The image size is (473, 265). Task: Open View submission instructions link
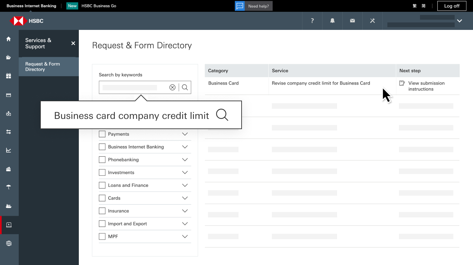click(426, 86)
